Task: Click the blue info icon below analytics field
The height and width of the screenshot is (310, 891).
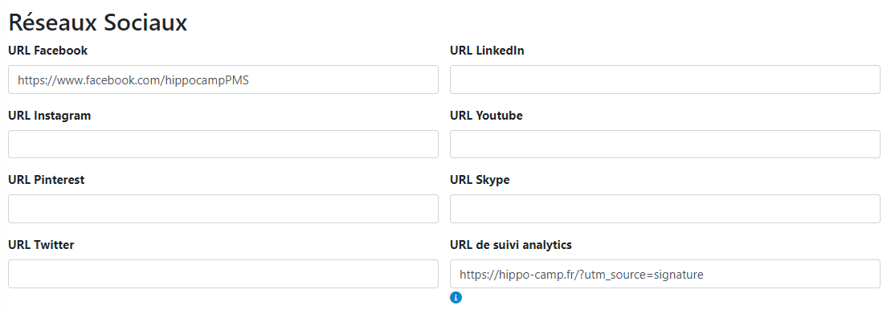Action: pyautogui.click(x=456, y=297)
